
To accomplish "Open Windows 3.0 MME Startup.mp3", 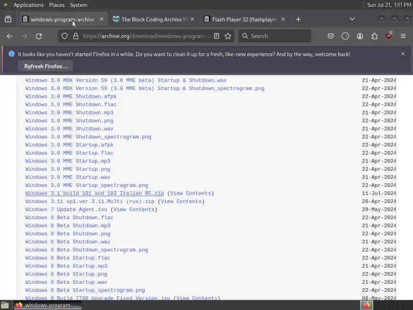I will click(x=68, y=161).
